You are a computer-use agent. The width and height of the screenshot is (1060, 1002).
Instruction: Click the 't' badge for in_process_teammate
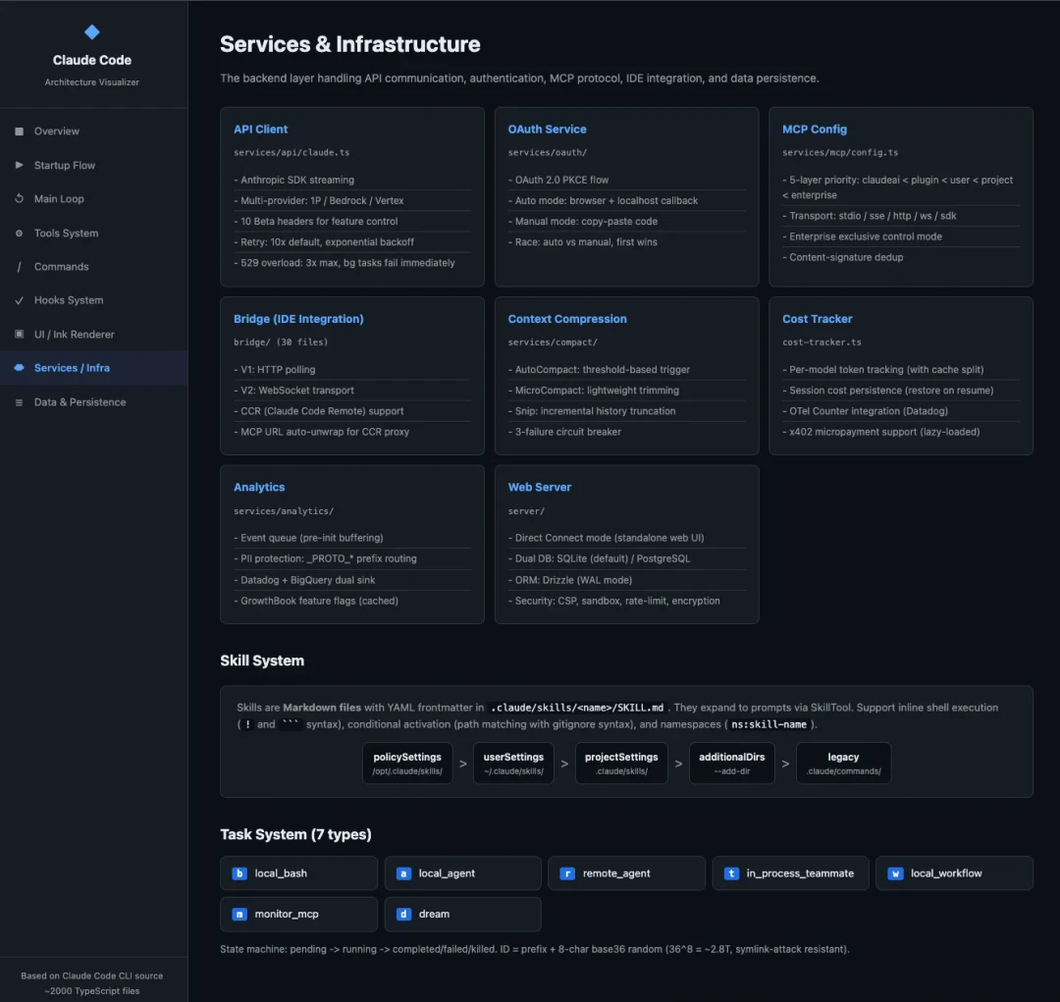pos(731,873)
